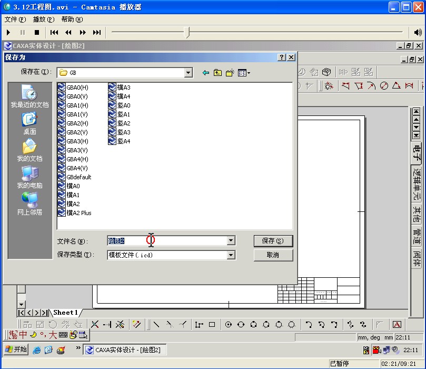Rewind the video

[x=68, y=33]
